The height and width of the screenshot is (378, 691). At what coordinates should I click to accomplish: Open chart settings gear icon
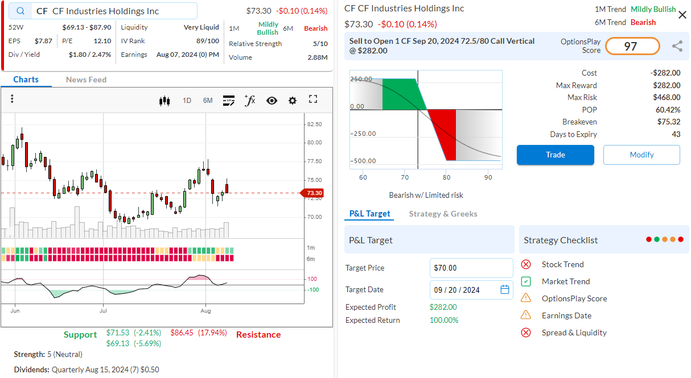293,101
